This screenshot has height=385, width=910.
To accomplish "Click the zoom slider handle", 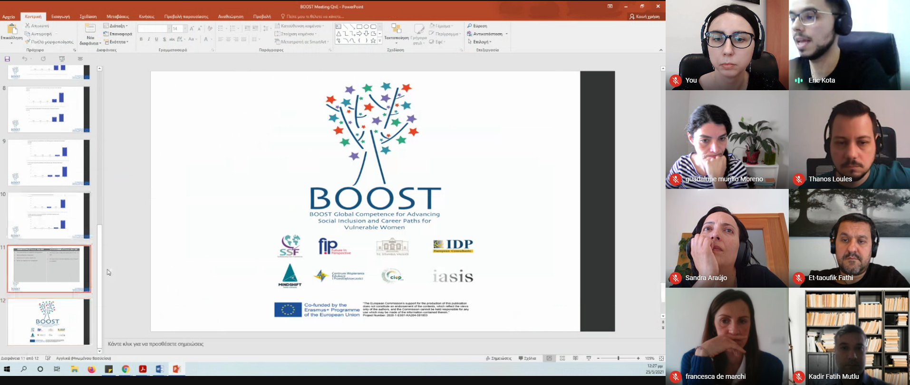I will 618,358.
